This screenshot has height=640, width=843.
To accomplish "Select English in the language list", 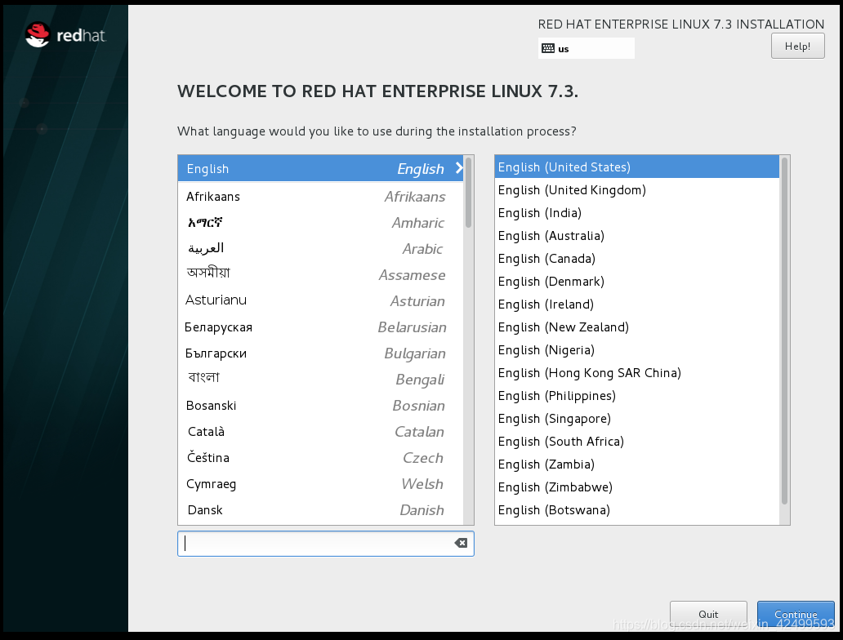I will 320,168.
